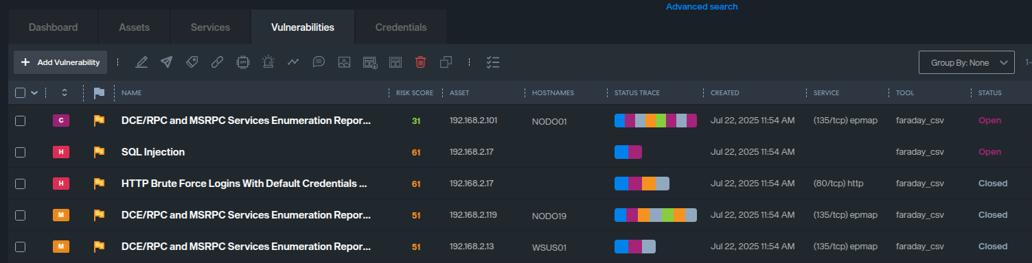Click flag on HTTP Brute Force row
Viewport: 1032px width, 263px height.
(99, 184)
